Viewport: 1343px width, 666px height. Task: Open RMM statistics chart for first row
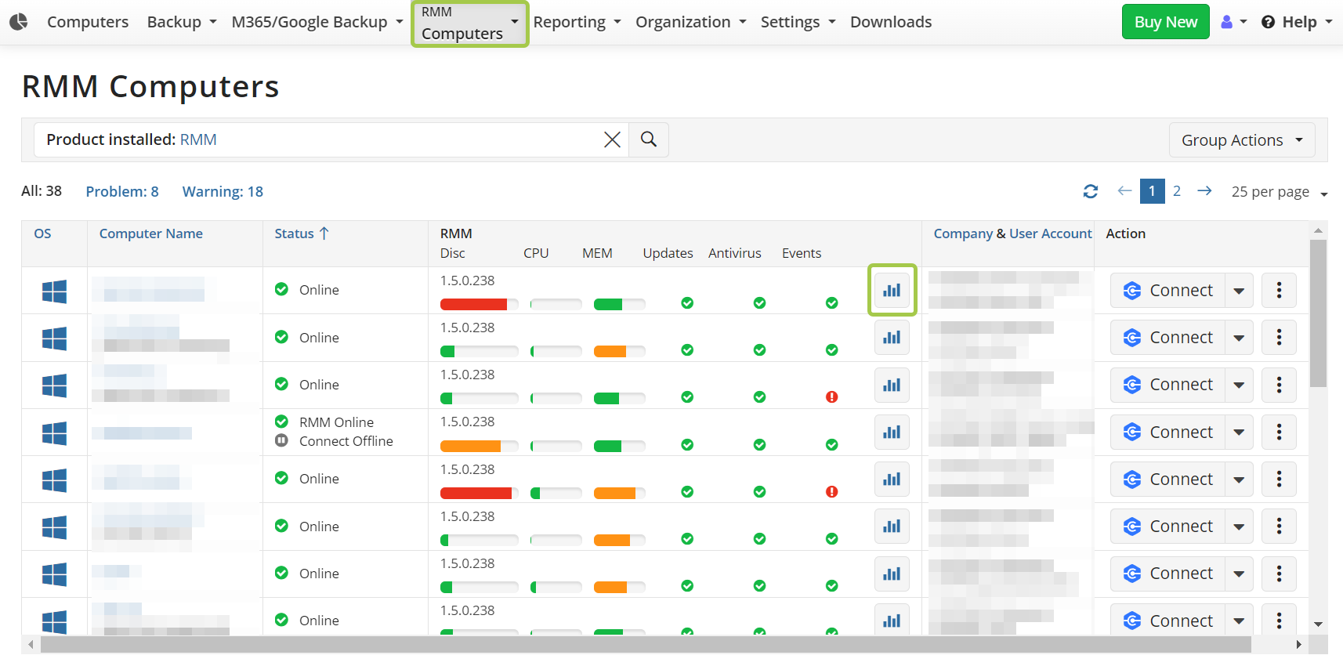click(892, 290)
